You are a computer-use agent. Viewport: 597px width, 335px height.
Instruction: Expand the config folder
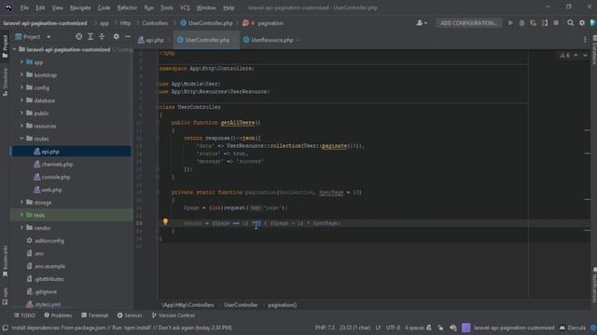21,87
